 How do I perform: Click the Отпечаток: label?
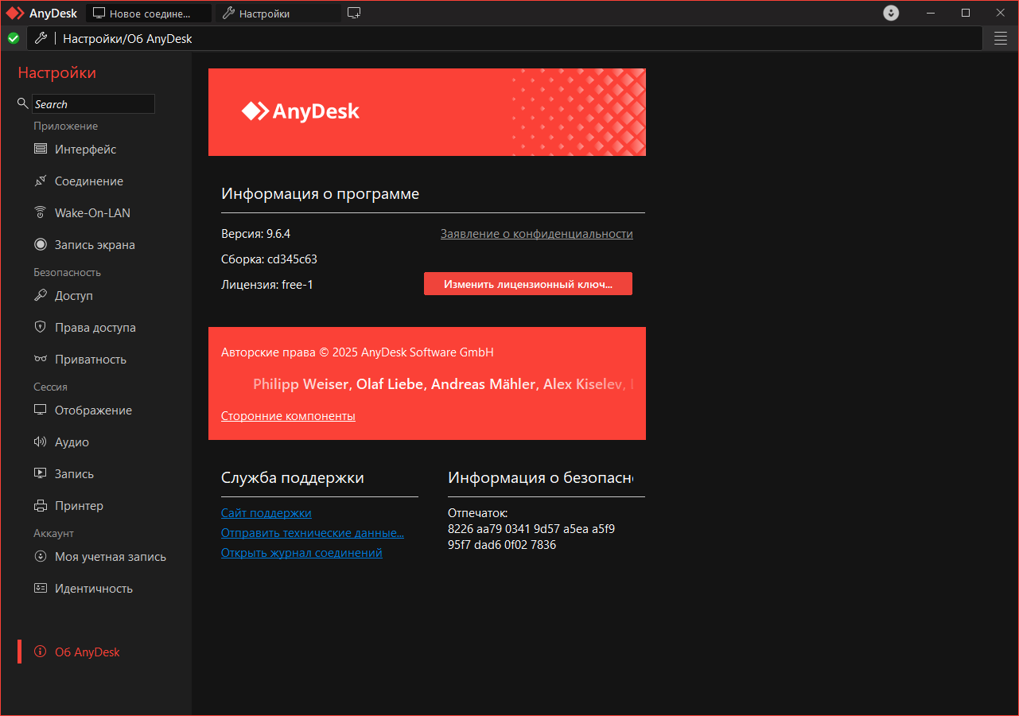[477, 513]
